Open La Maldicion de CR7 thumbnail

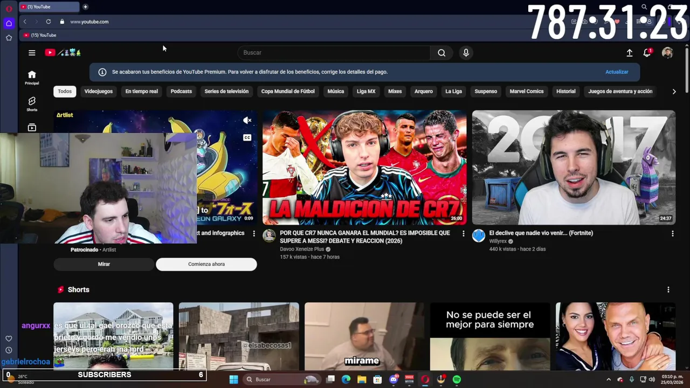pyautogui.click(x=364, y=168)
